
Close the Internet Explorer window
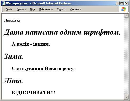(126, 3)
